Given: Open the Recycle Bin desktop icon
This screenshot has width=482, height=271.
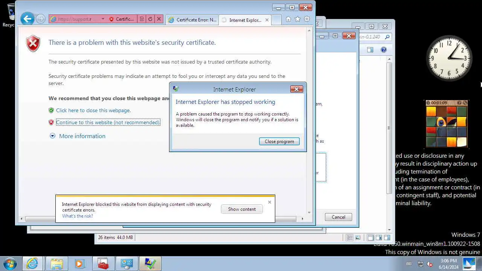Looking at the screenshot, I should coord(8,15).
